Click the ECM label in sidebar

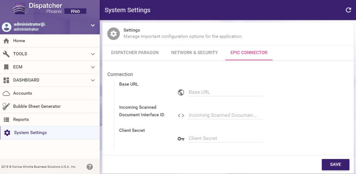tap(18, 67)
